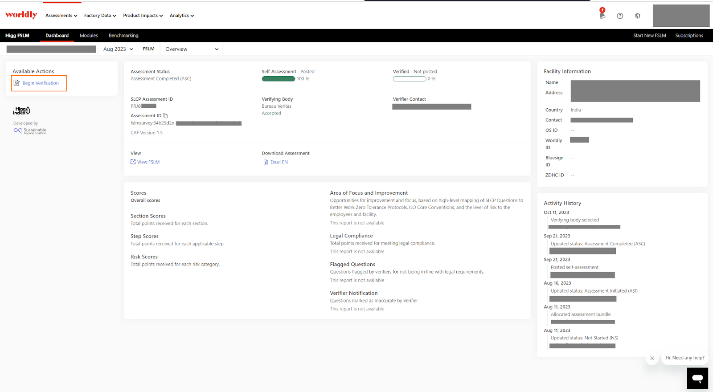The image size is (713, 392).
Task: Click the Excel file download icon
Action: tap(266, 162)
